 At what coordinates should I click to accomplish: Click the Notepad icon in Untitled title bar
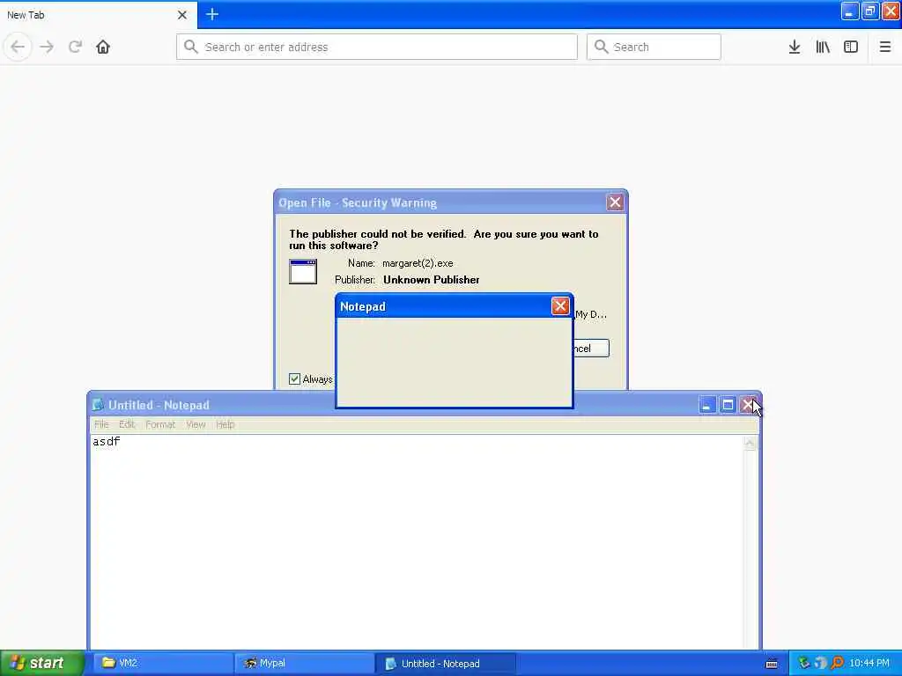coord(99,405)
